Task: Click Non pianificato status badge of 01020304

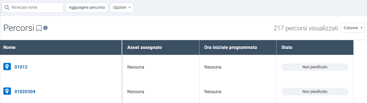Action: coord(315,92)
